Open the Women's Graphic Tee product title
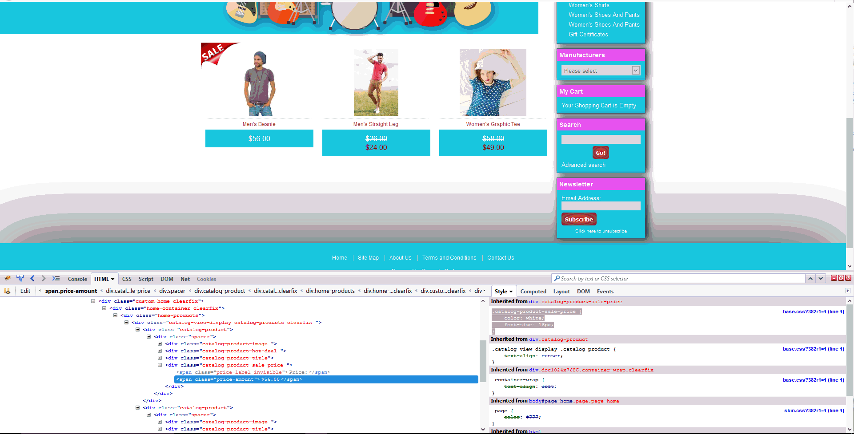This screenshot has height=434, width=854. [x=493, y=124]
